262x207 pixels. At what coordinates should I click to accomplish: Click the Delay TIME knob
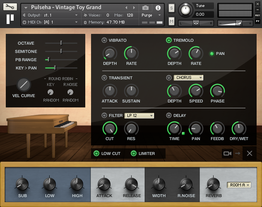tap(174, 128)
